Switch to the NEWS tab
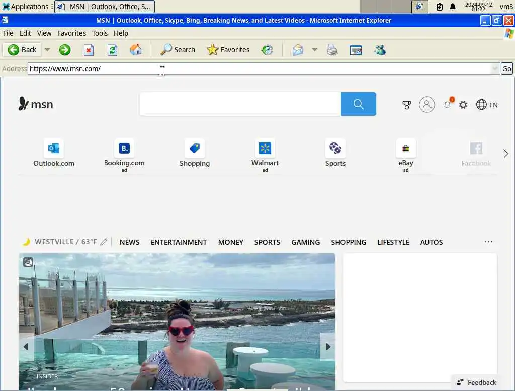 (x=129, y=242)
